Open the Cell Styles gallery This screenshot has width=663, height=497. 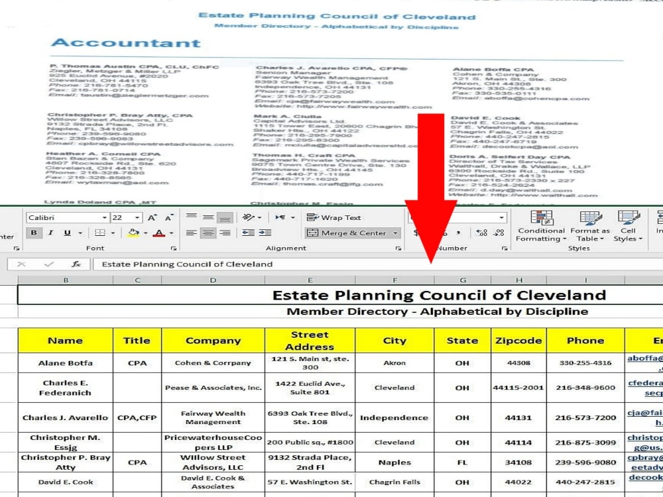tap(628, 227)
